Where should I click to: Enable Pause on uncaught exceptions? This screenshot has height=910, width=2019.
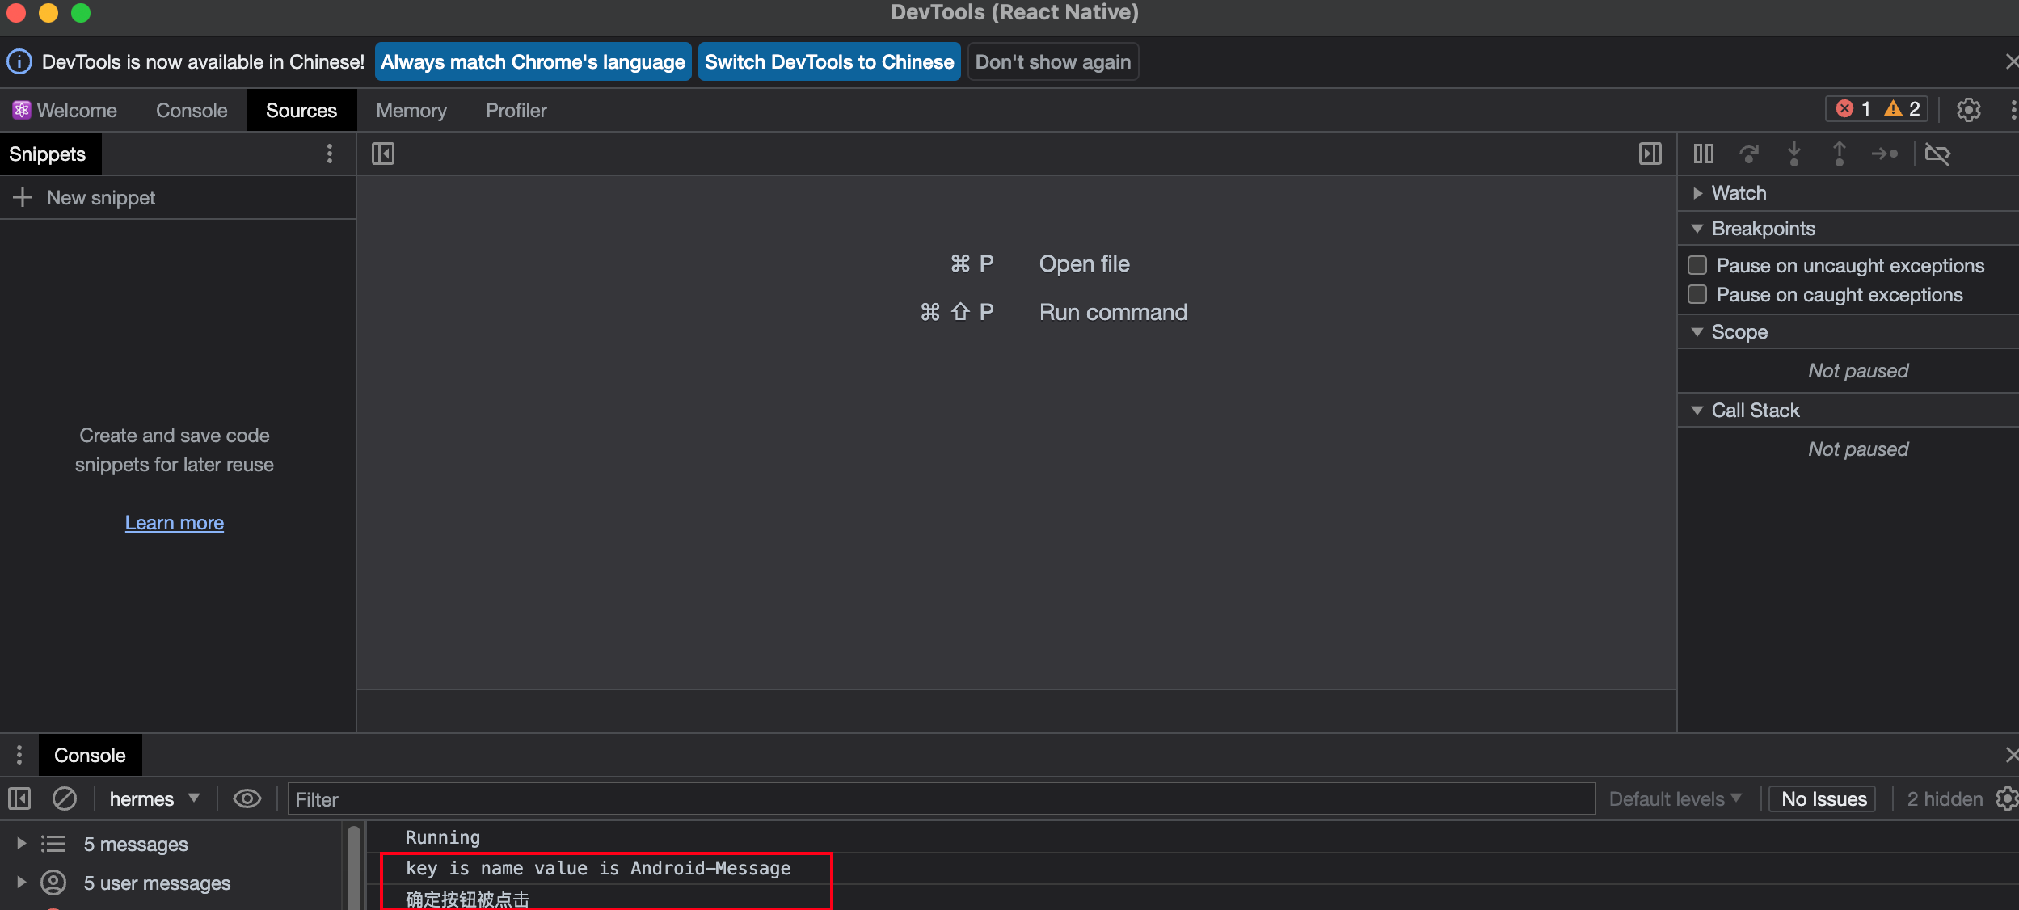pos(1697,265)
